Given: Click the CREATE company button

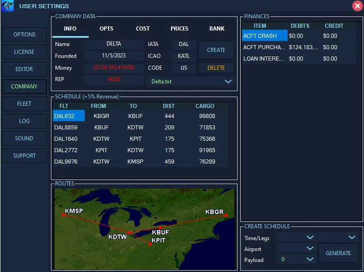Looking at the screenshot, I should tap(217, 50).
